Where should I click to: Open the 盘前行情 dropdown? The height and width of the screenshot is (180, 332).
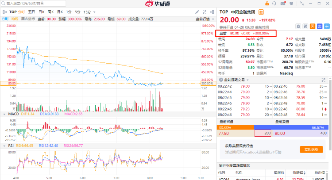pyautogui.click(x=205, y=19)
